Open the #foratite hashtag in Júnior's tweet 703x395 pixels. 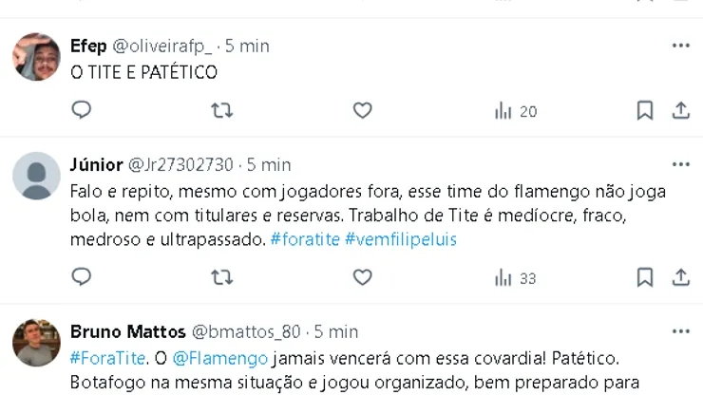coord(304,239)
